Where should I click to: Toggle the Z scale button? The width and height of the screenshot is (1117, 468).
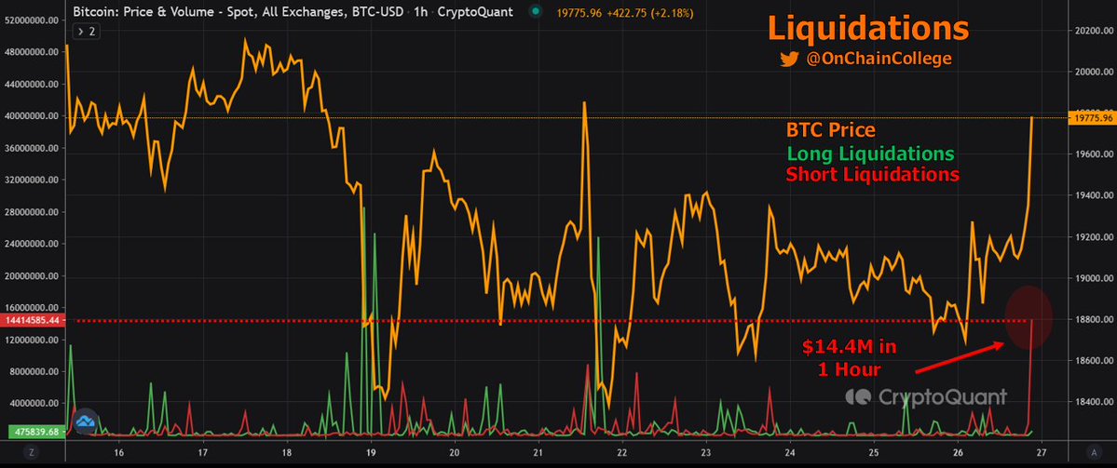click(x=32, y=452)
